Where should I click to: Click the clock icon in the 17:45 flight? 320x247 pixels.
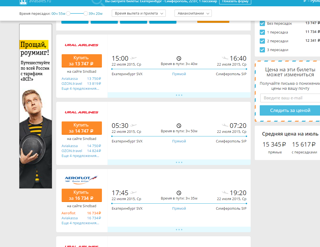click(179, 193)
